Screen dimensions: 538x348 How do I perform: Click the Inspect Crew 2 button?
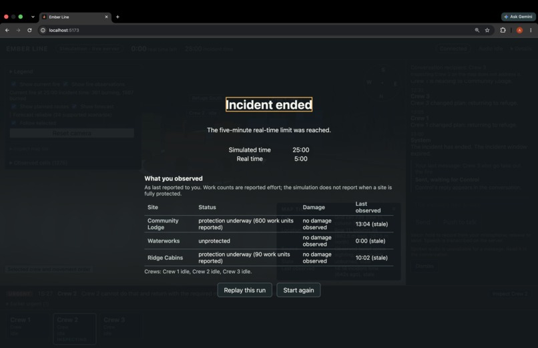point(509,294)
